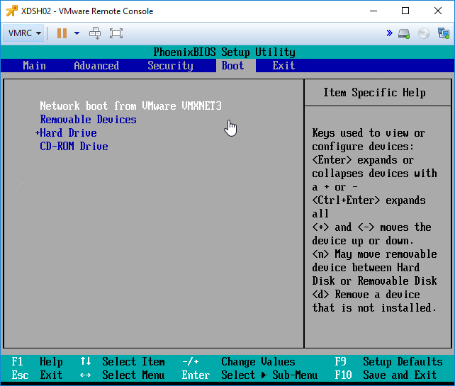Click the Change Values legend text

click(258, 362)
